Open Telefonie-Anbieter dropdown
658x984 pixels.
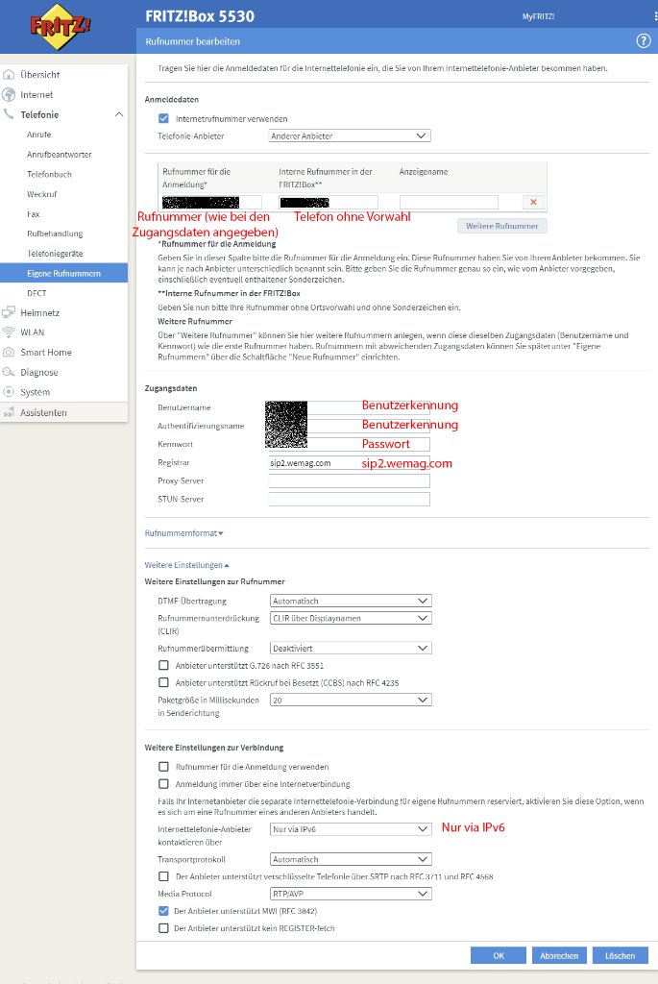(350, 135)
